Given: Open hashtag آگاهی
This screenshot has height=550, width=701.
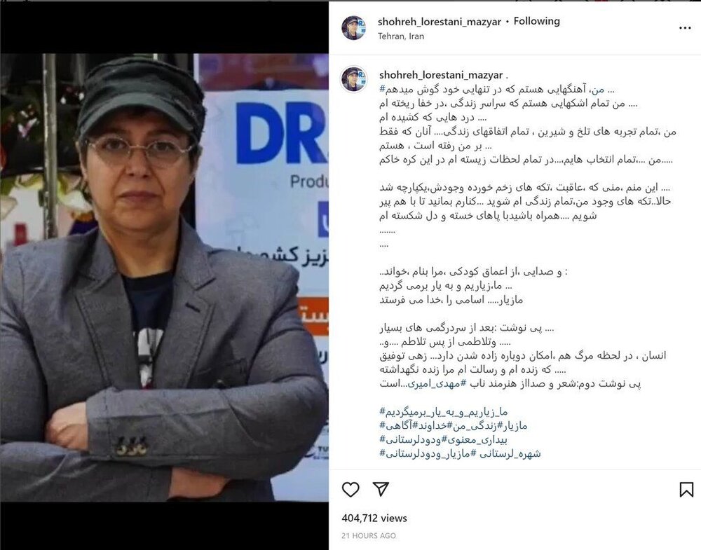Looking at the screenshot, I should click(x=395, y=426).
